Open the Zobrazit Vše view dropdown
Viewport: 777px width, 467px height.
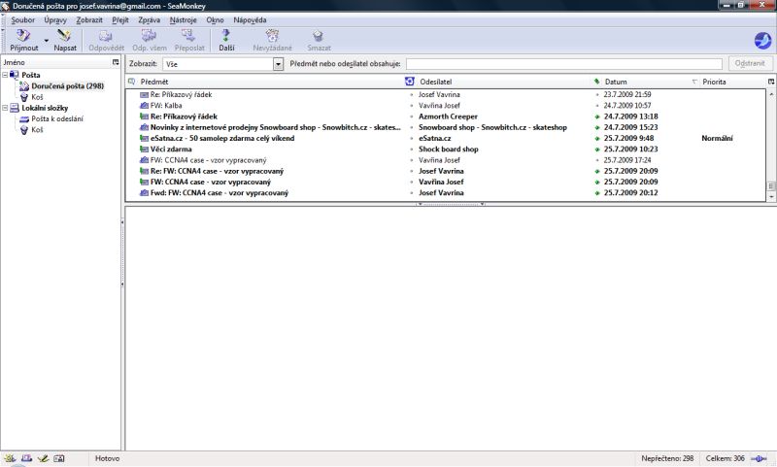(223, 64)
